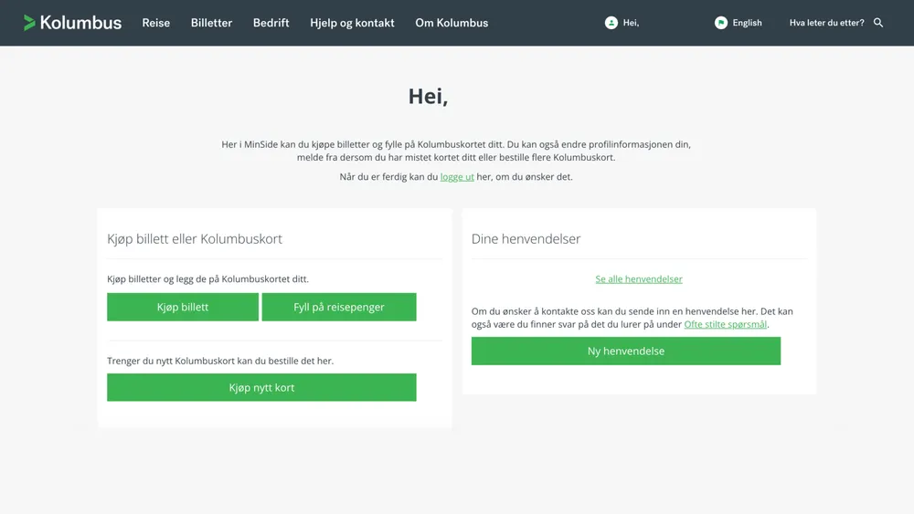
Task: Open the Reise menu
Action: click(x=156, y=23)
